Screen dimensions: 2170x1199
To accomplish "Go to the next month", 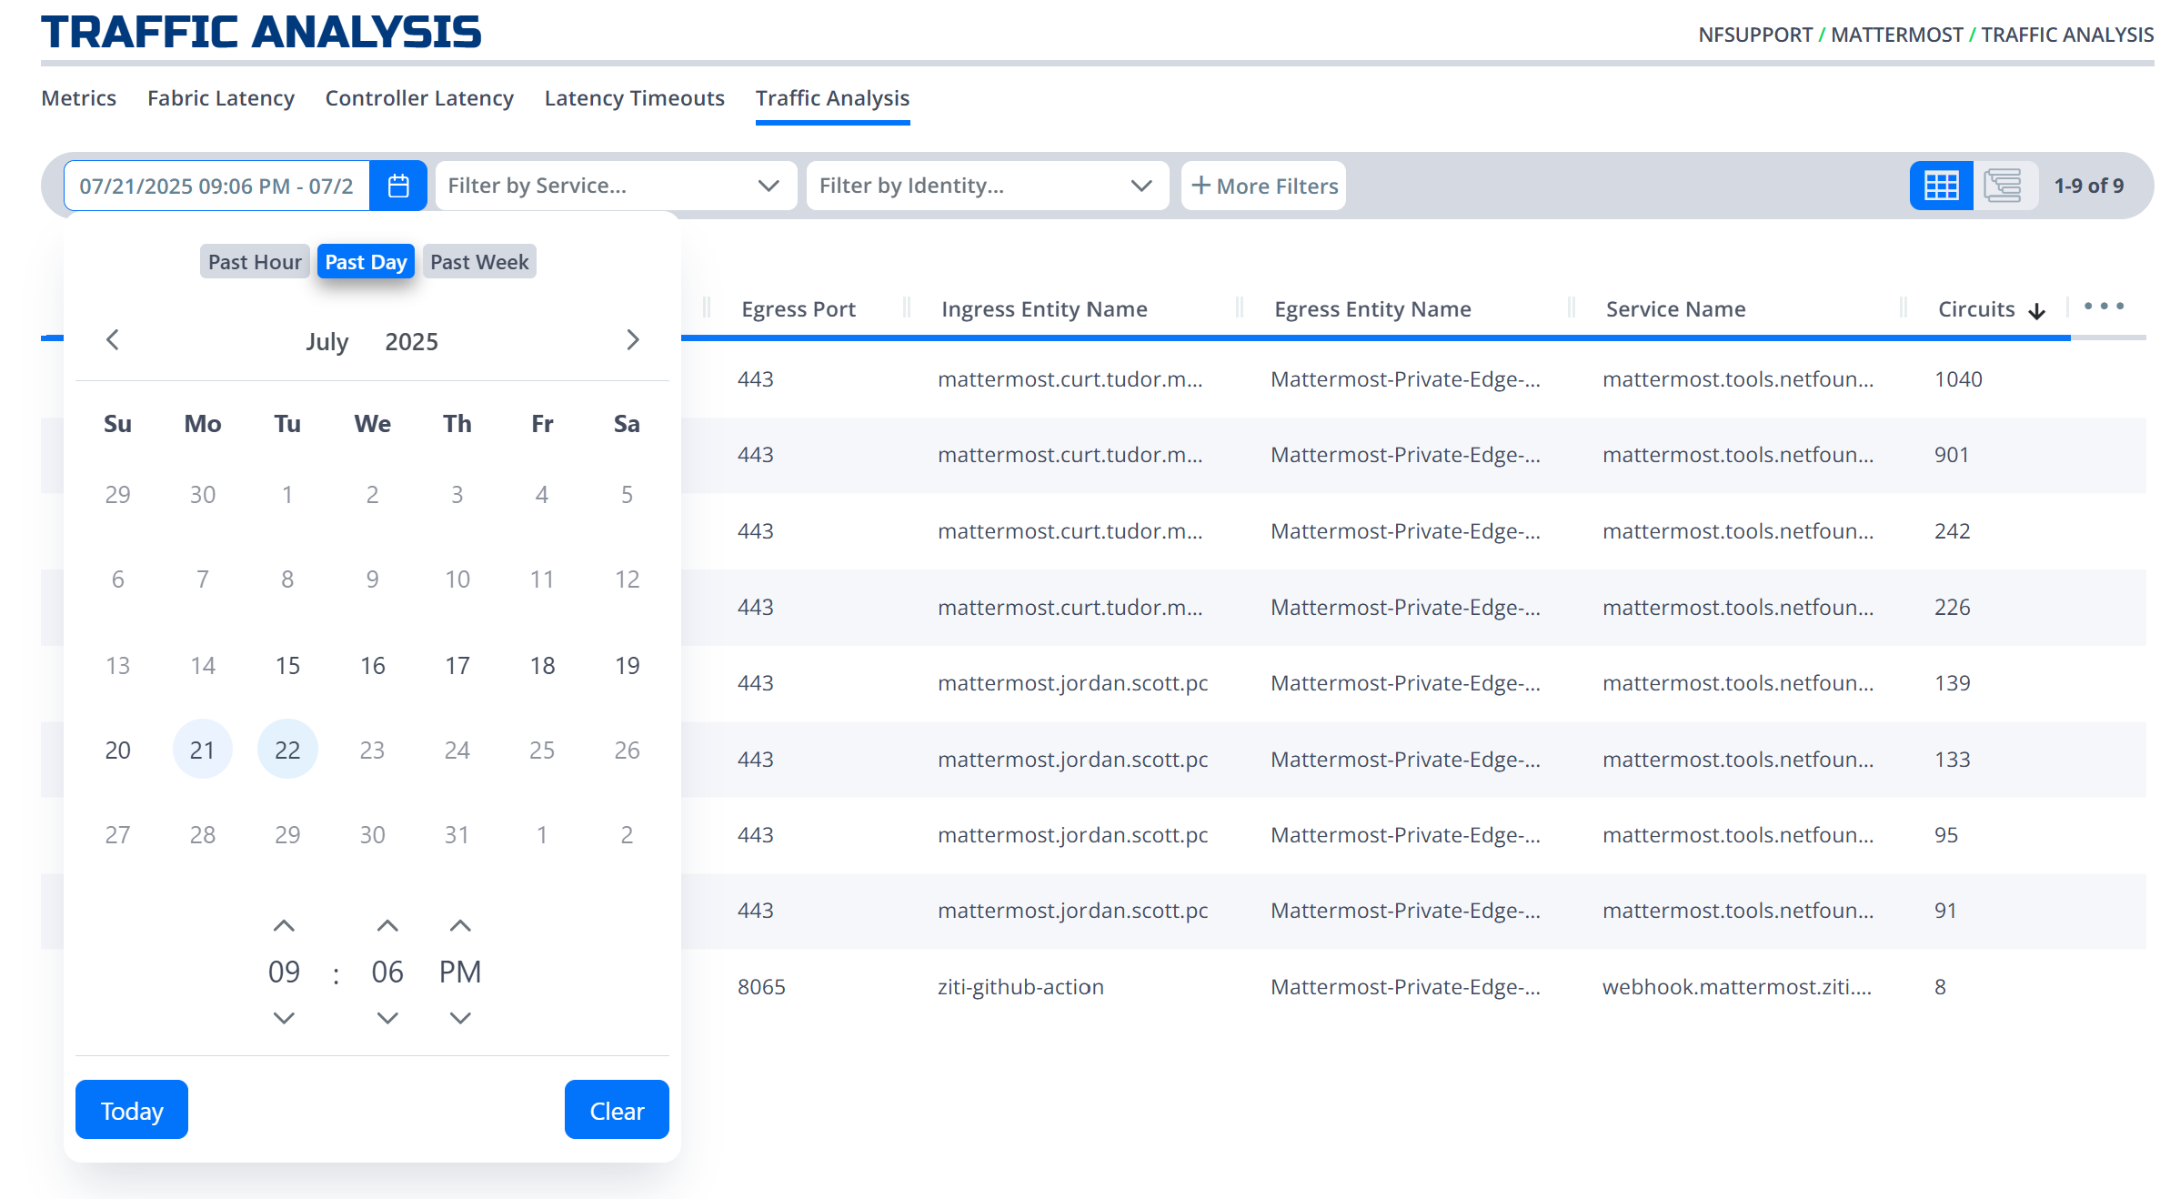I will click(633, 340).
